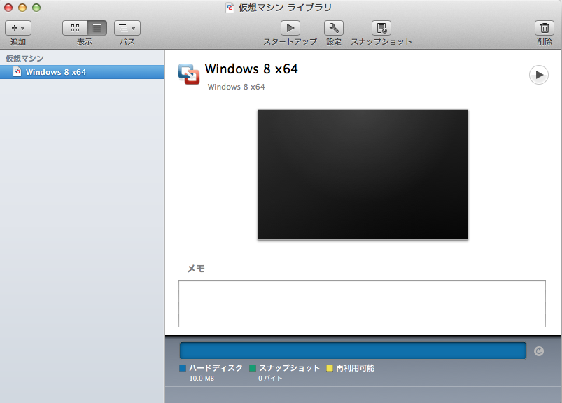This screenshot has width=562, height=403.
Task: Open the Path (パス) dropdown
Action: coord(127,28)
